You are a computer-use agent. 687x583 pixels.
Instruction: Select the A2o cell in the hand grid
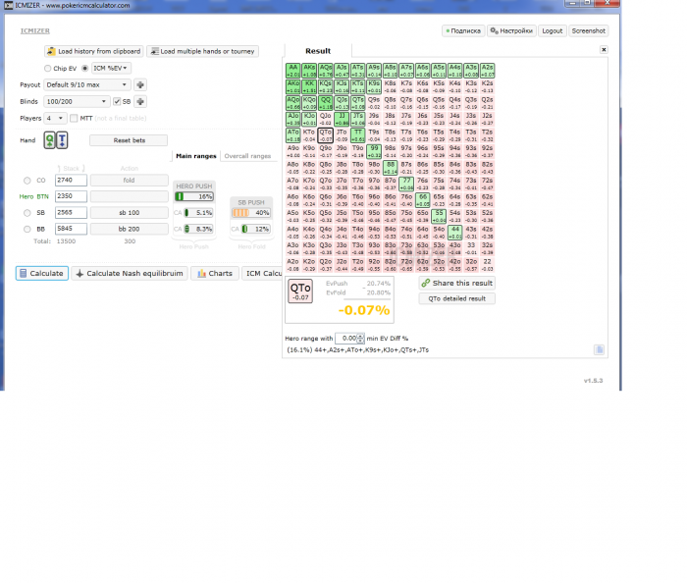pyautogui.click(x=292, y=265)
